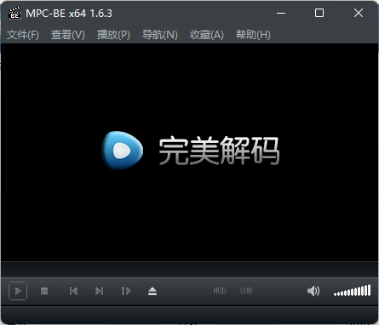Select subtitle track via SUB button
The image size is (379, 325).
click(x=246, y=291)
